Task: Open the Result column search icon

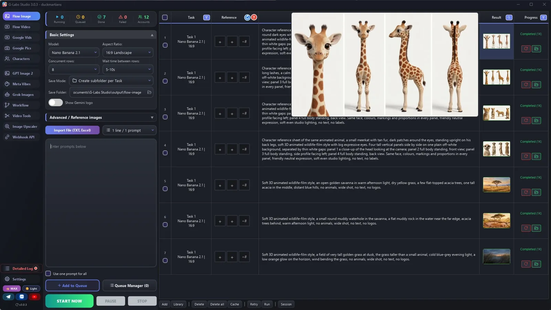Action: (509, 17)
